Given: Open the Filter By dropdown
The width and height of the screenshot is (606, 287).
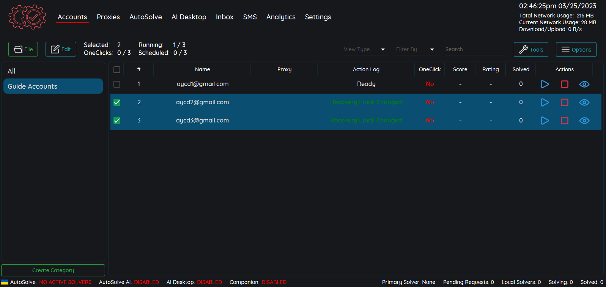Looking at the screenshot, I should pos(416,49).
